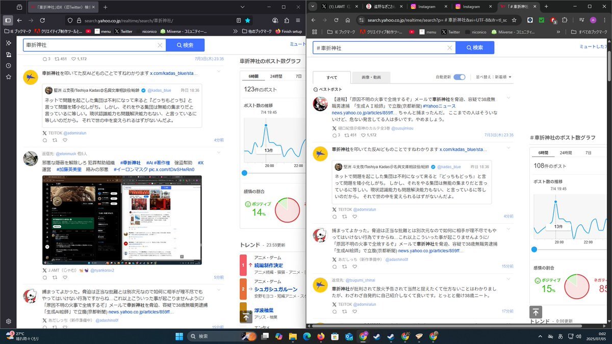Open the Twitter bookmark in Firefox bar
Image resolution: width=612 pixels, height=344 pixels.
coord(123,32)
